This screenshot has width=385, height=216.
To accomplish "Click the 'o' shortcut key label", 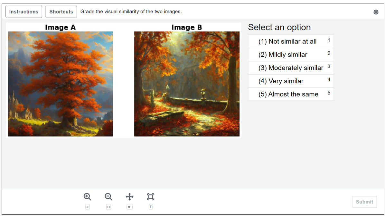I will pos(108,207).
